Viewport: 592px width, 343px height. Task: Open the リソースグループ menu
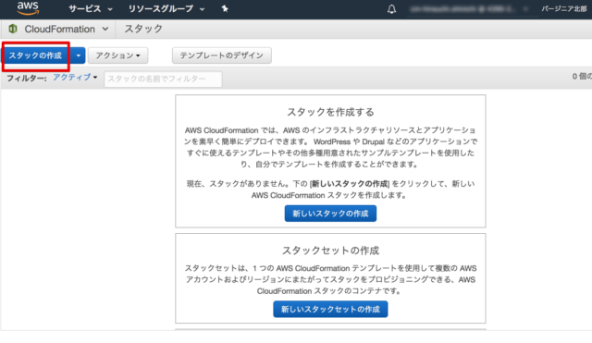point(166,8)
